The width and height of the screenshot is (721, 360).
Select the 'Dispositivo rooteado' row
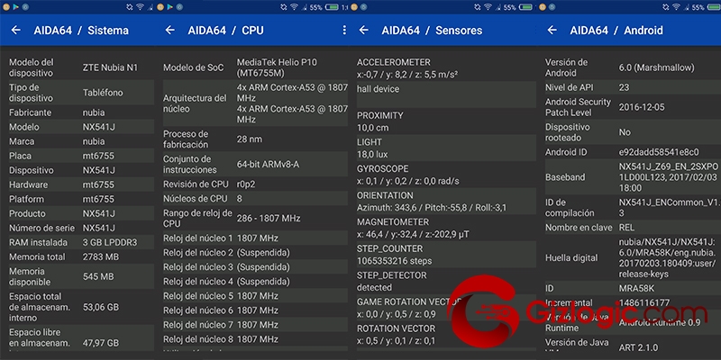(x=632, y=132)
